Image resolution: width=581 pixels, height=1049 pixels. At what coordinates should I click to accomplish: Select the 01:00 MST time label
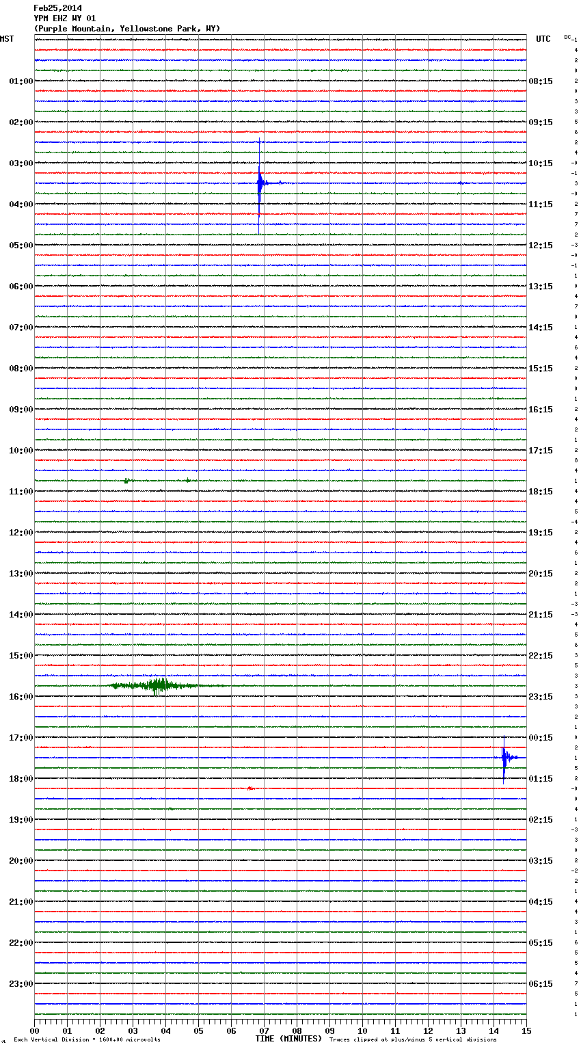tap(21, 81)
